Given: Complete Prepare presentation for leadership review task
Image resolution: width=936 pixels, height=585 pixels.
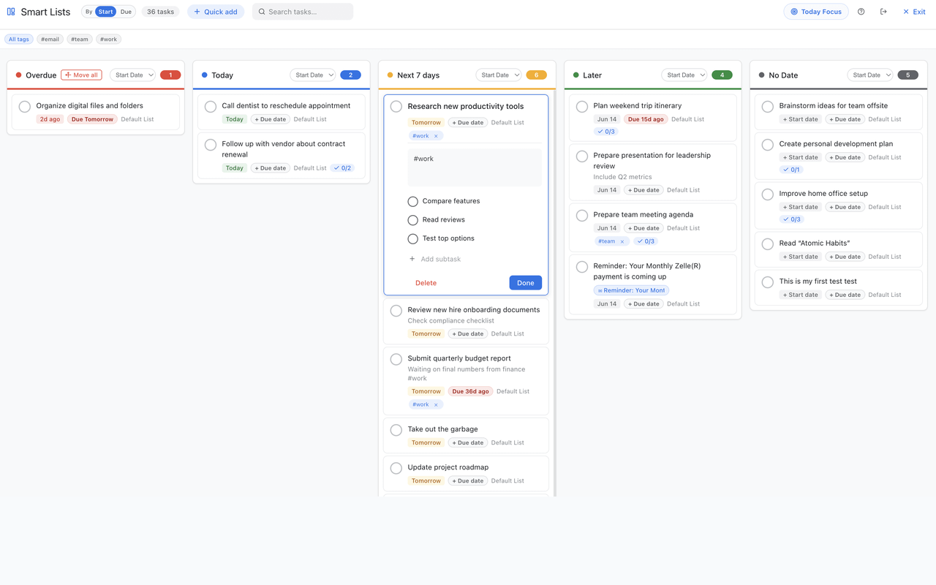Looking at the screenshot, I should pos(582,156).
